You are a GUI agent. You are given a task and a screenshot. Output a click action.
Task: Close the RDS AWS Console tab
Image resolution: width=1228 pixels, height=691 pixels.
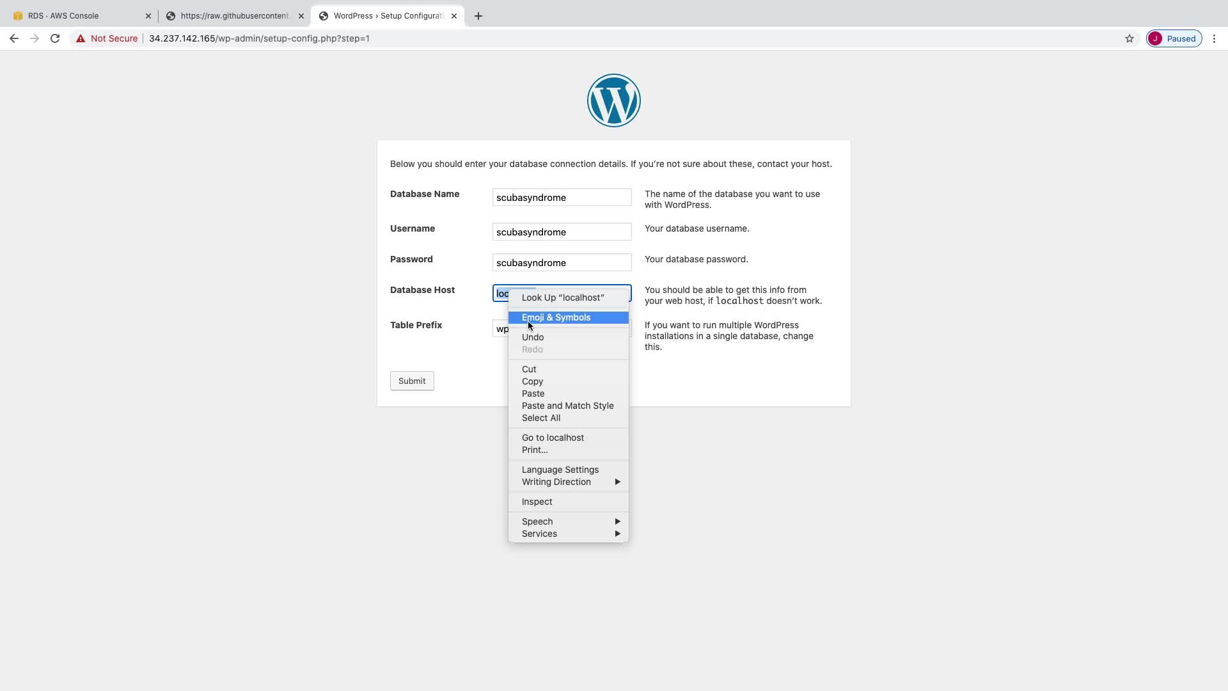click(x=148, y=16)
